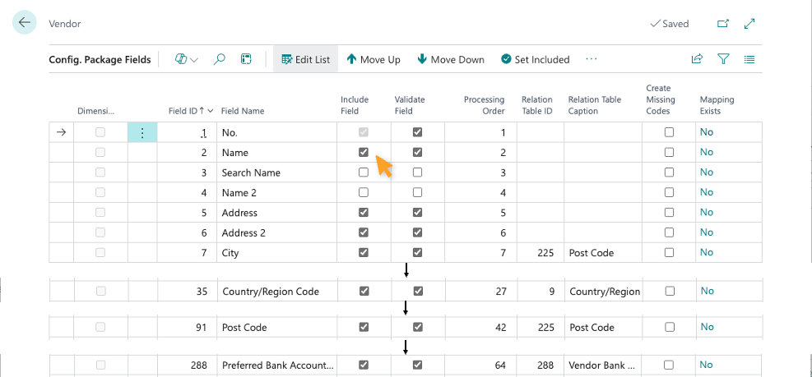Image resolution: width=812 pixels, height=377 pixels.
Task: Click Mapping Exists No link for Address
Action: 707,212
